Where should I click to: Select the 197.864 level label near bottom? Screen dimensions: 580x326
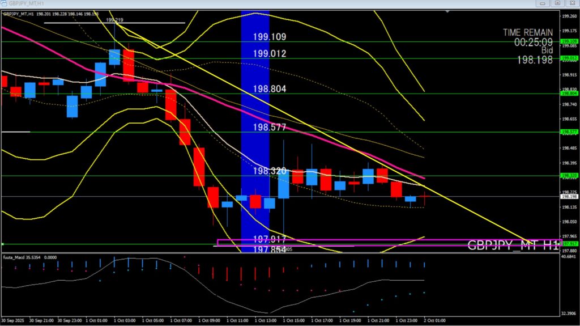270,249
